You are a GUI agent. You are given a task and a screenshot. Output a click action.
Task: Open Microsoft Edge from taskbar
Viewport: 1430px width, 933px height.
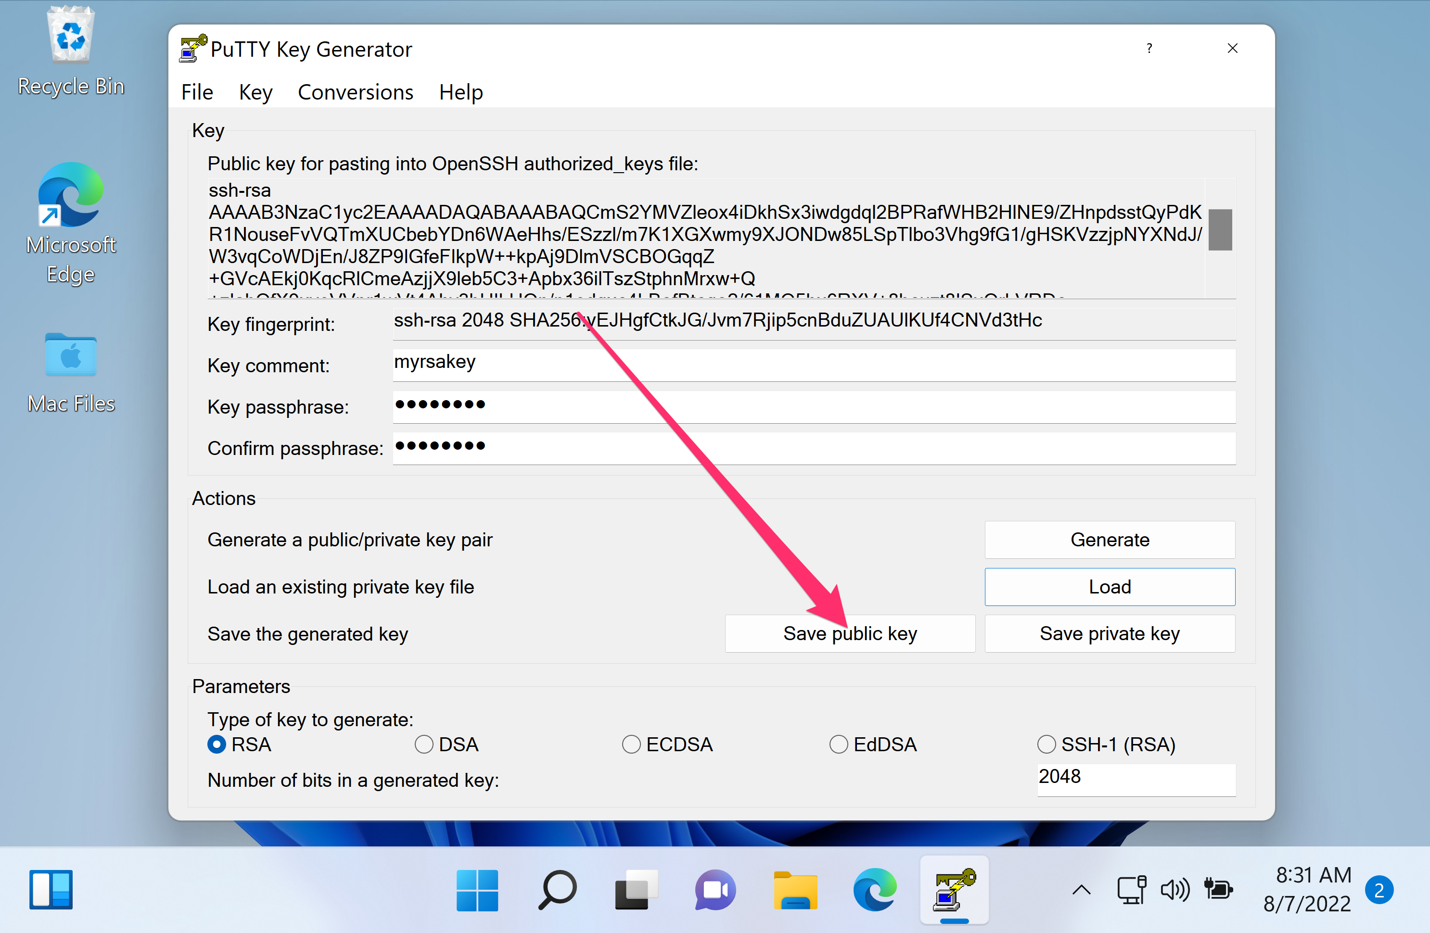[875, 889]
